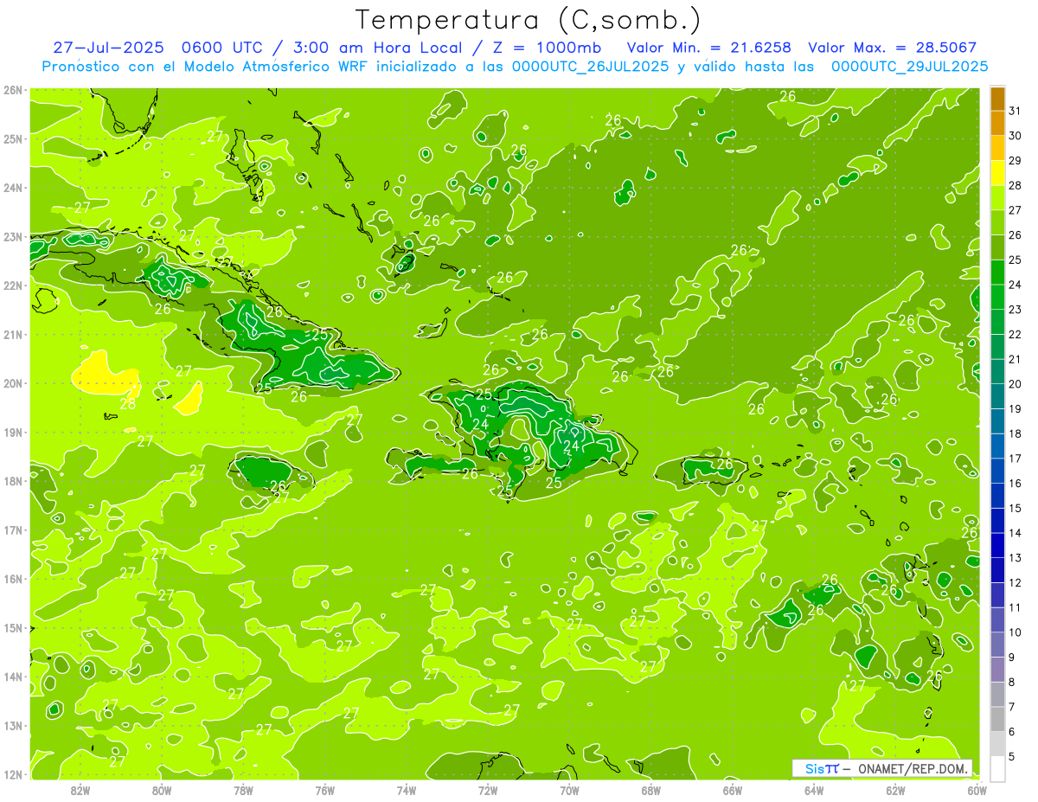The image size is (1038, 802).
Task: Click the title text "Temperatura (C,somb.)"
Action: point(529,21)
